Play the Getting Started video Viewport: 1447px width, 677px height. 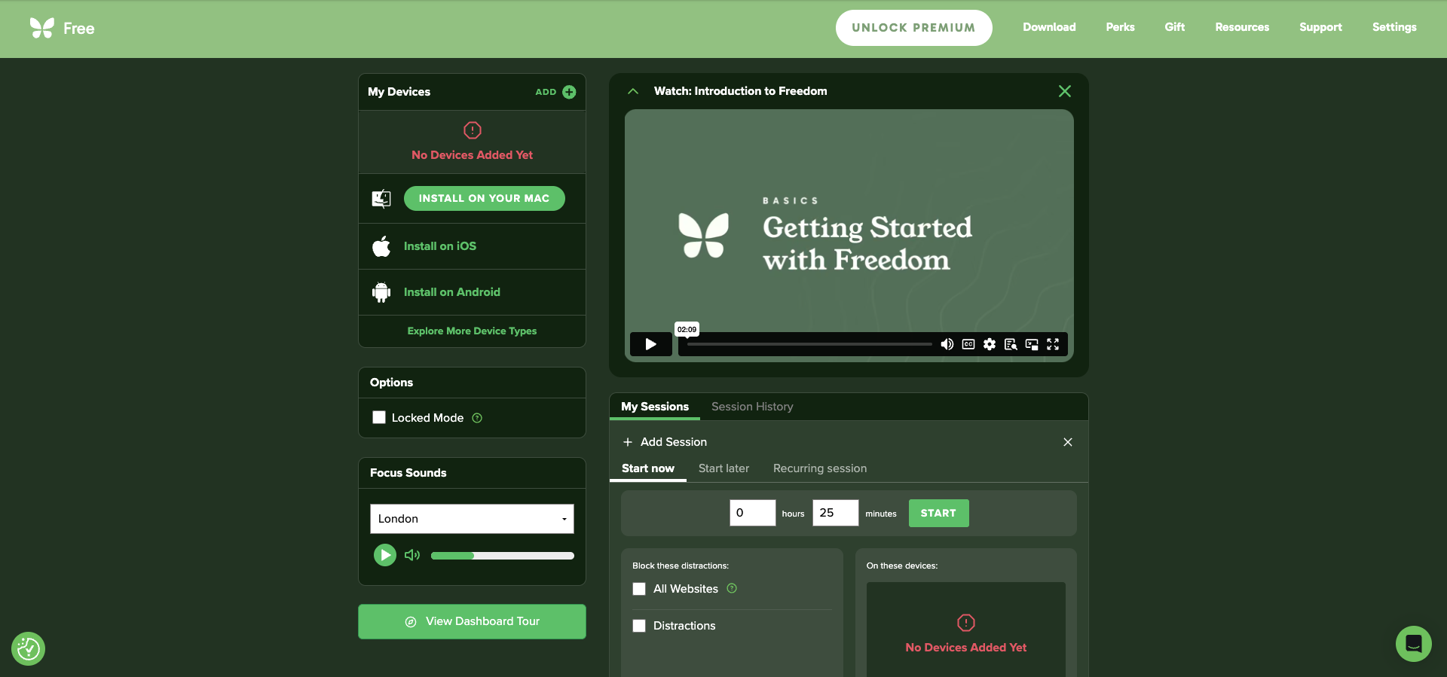pos(651,344)
